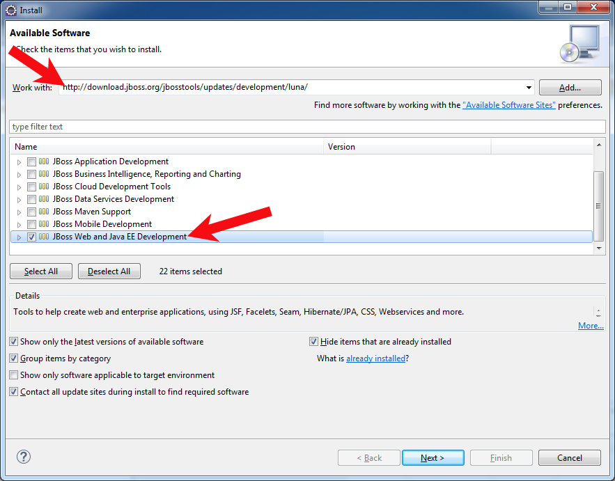Viewport: 615px width, 481px height.
Task: Toggle Contact all update sites during install
Action: click(x=14, y=392)
